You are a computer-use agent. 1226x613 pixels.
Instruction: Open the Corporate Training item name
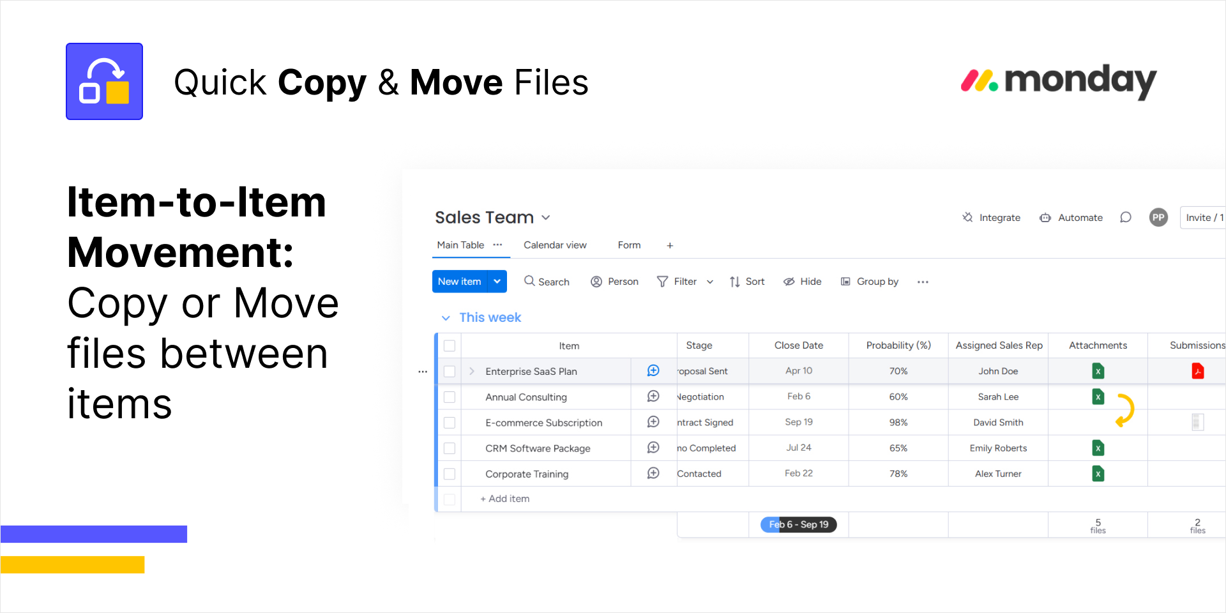pos(527,474)
